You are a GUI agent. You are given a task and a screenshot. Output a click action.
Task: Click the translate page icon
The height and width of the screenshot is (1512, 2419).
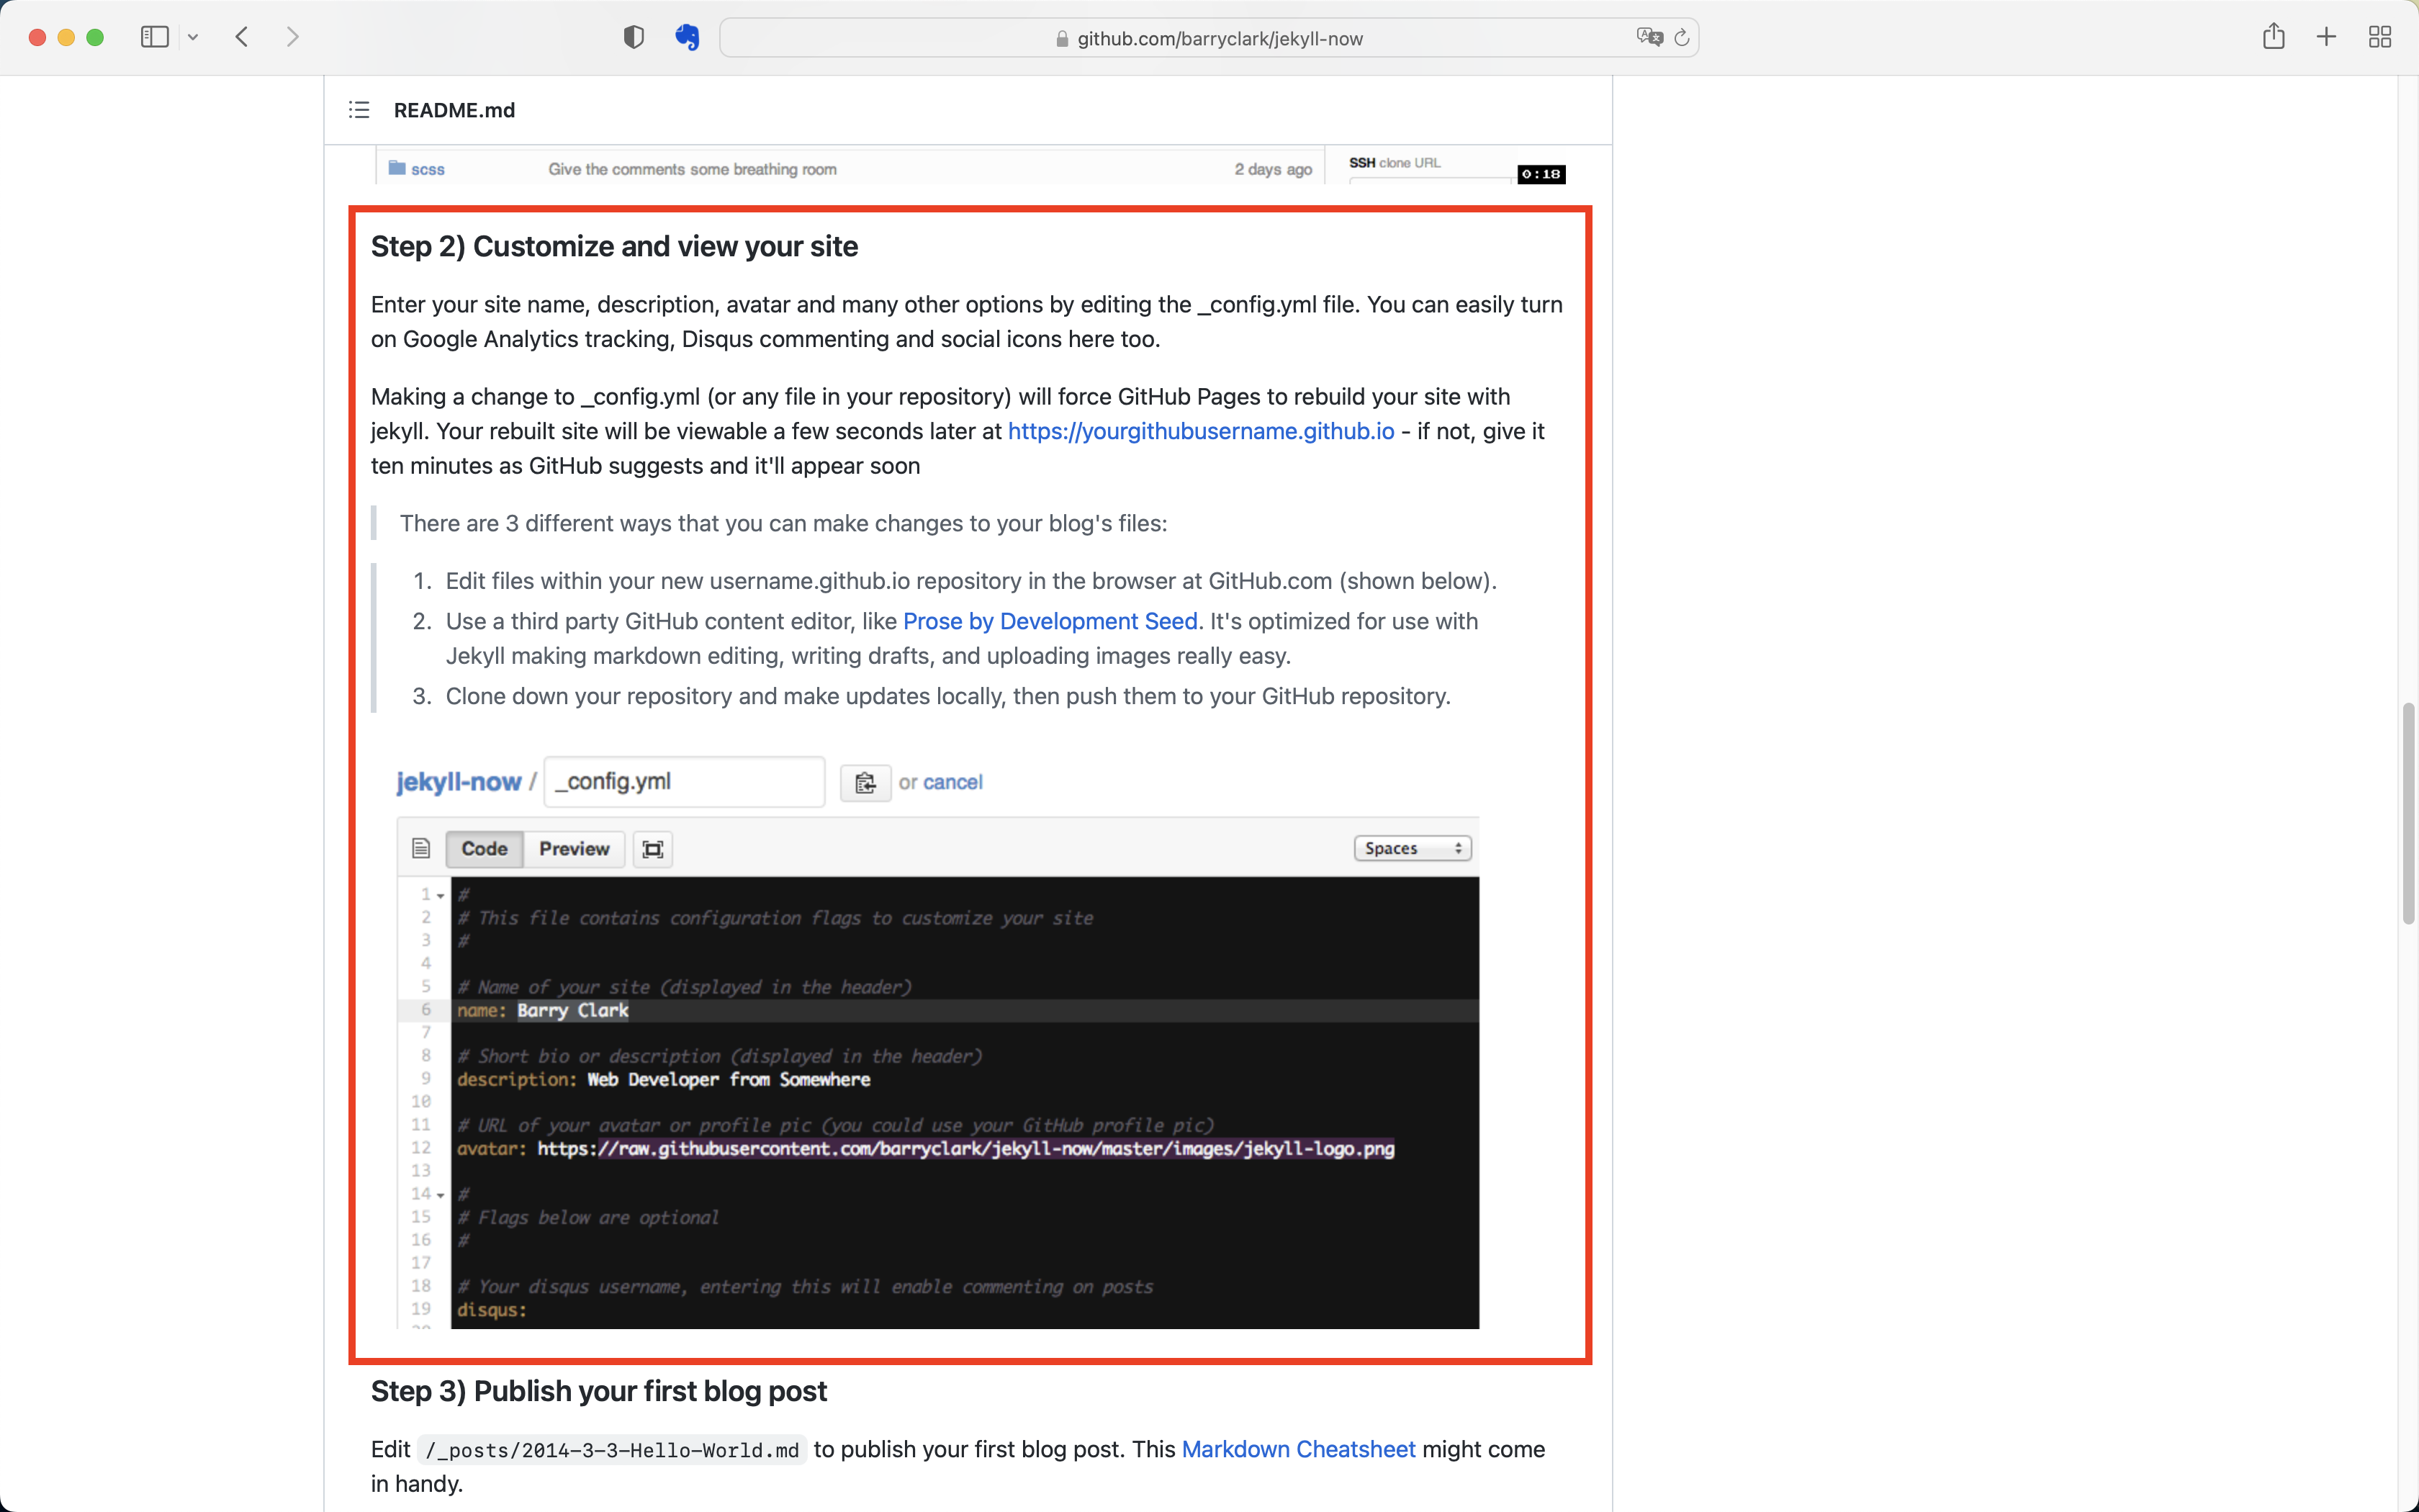1649,37
